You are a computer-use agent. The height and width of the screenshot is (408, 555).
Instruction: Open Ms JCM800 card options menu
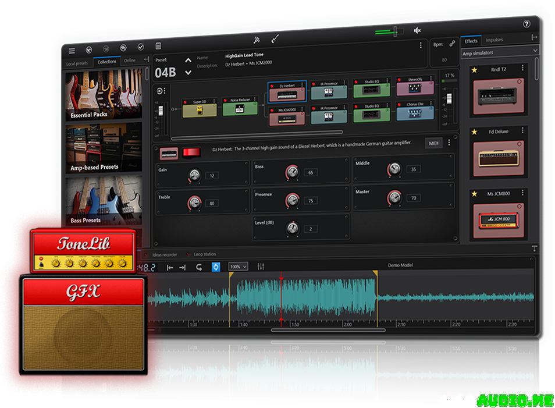coord(522,193)
